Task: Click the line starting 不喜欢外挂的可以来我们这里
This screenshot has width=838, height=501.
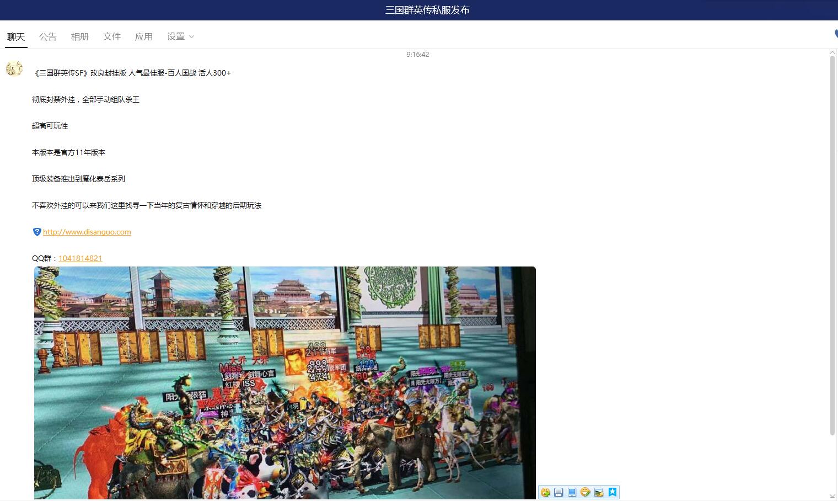Action: click(x=147, y=205)
